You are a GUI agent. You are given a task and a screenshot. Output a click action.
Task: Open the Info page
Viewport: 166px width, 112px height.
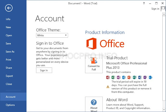pos(8,19)
